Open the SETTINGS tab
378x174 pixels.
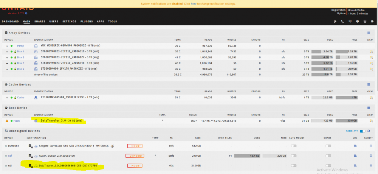tap(70, 21)
